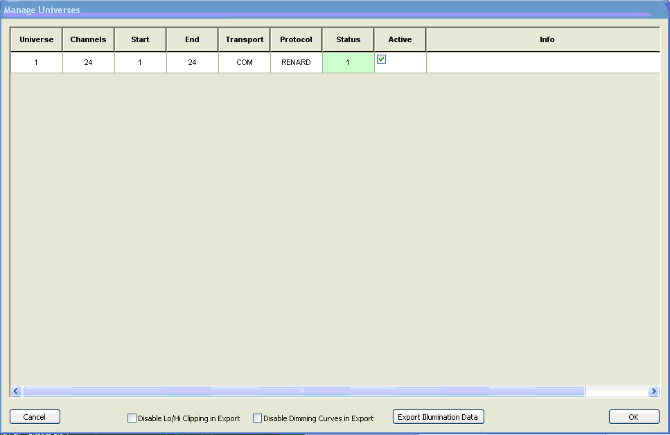Confirm with the OK button
670x435 pixels.
coord(634,416)
